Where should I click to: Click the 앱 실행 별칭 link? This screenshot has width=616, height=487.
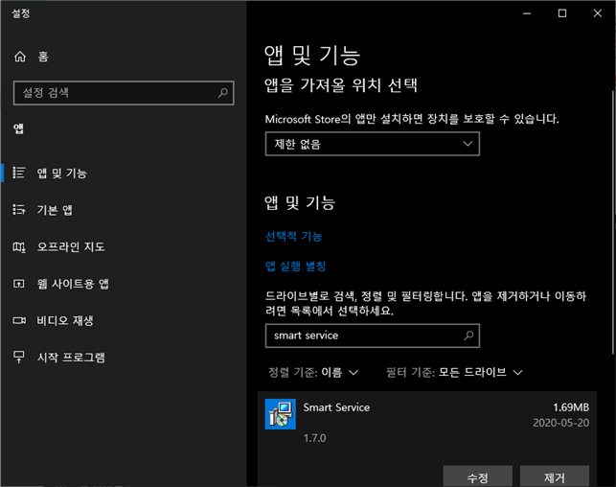point(295,267)
